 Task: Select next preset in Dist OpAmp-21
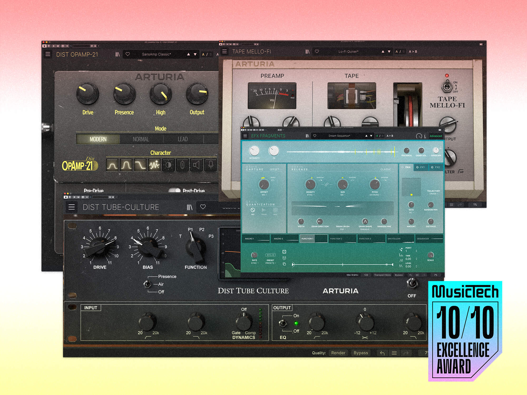pyautogui.click(x=195, y=54)
